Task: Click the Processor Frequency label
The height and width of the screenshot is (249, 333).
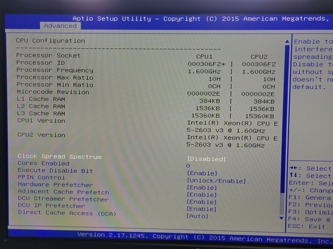Action: click(x=55, y=70)
